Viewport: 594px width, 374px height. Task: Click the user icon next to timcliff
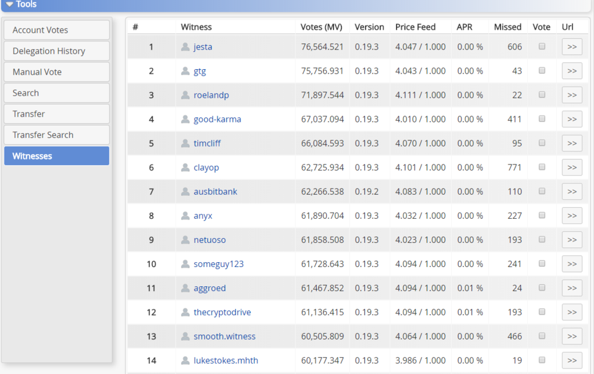pyautogui.click(x=185, y=143)
